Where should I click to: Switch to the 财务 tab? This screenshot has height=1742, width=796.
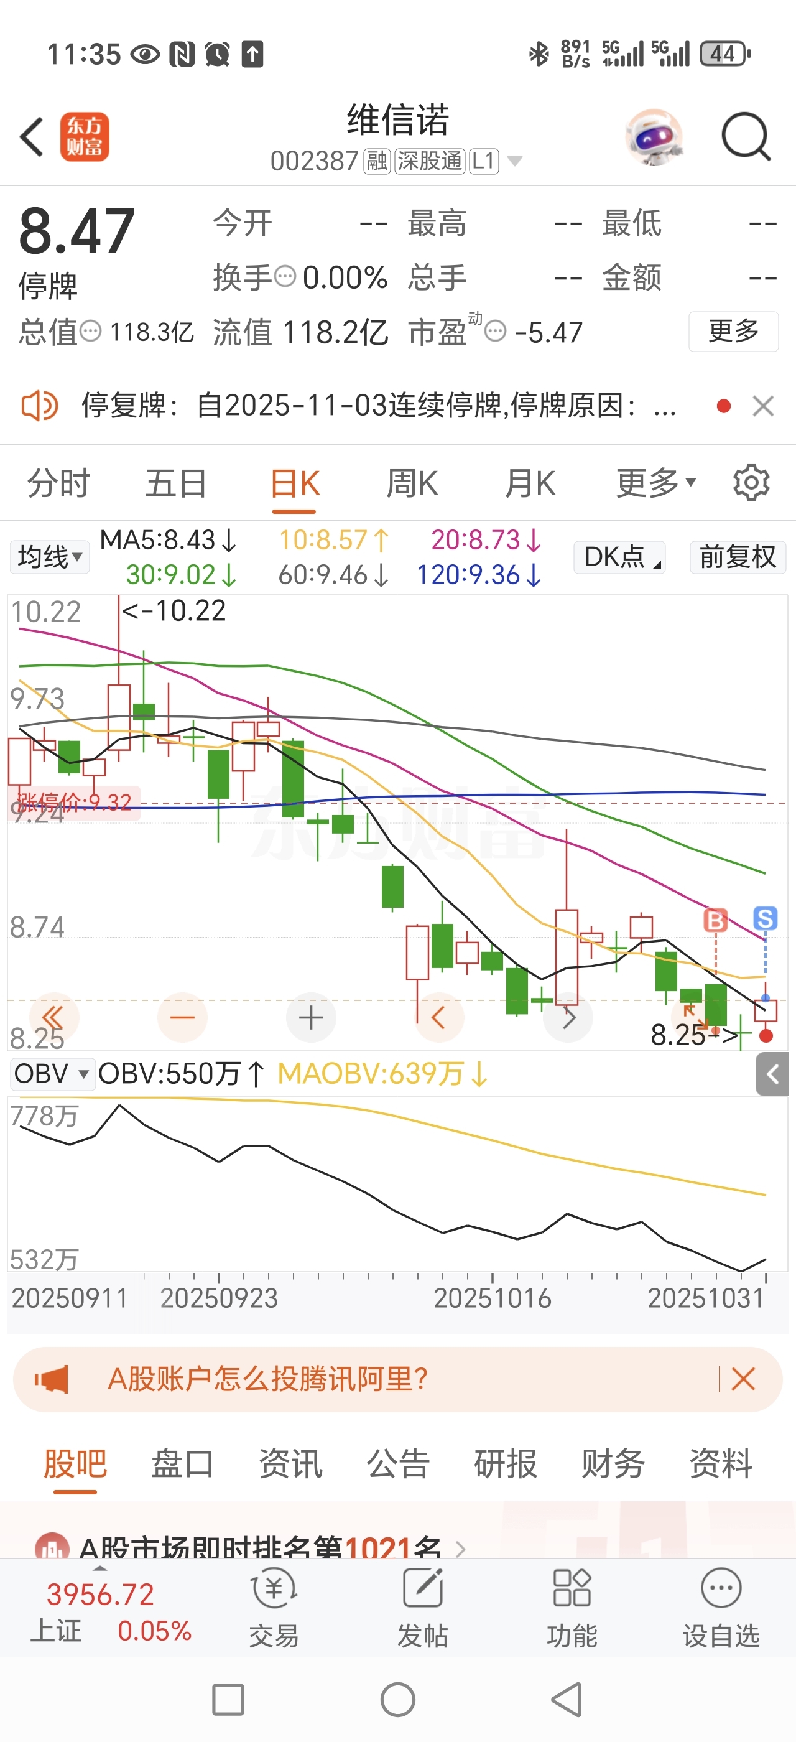pos(613,1464)
